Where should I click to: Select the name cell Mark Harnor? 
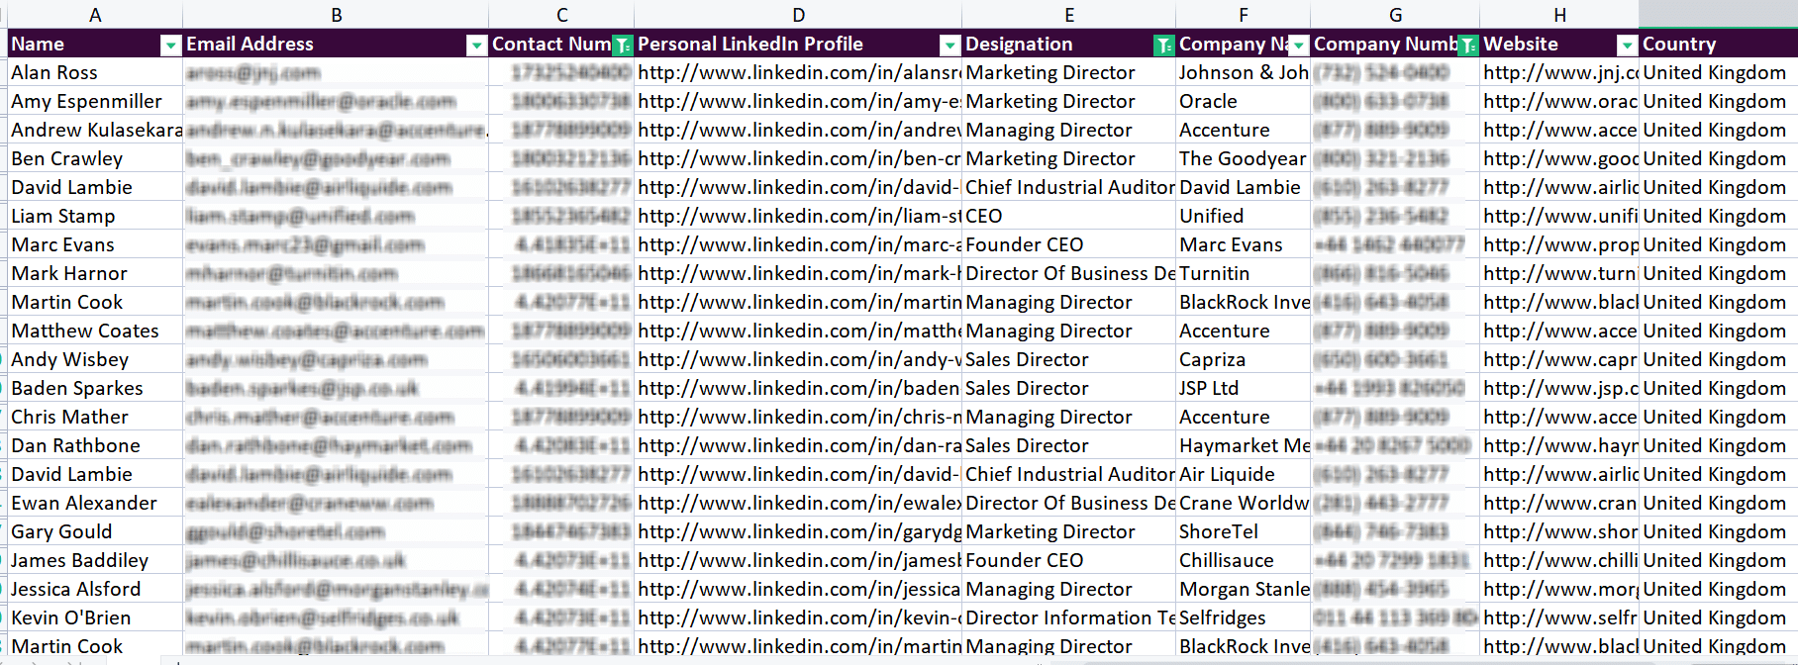point(95,273)
